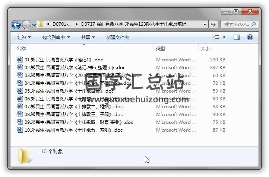Click the 新建文件夹 button
The width and height of the screenshot is (269, 177).
(117, 37)
